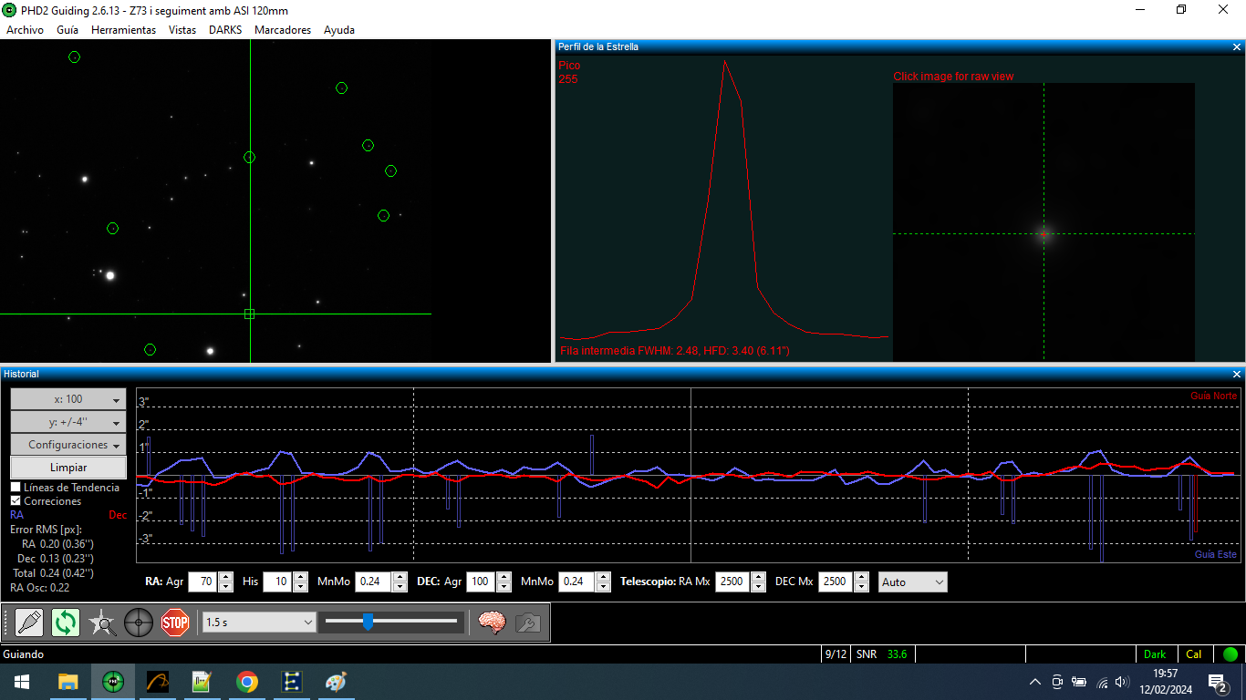Toggle the Correciones checkbox
Image resolution: width=1246 pixels, height=700 pixels.
(16, 501)
